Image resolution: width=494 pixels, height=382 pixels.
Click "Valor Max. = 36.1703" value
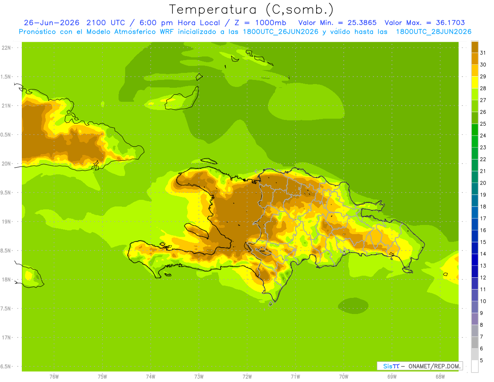(x=425, y=23)
